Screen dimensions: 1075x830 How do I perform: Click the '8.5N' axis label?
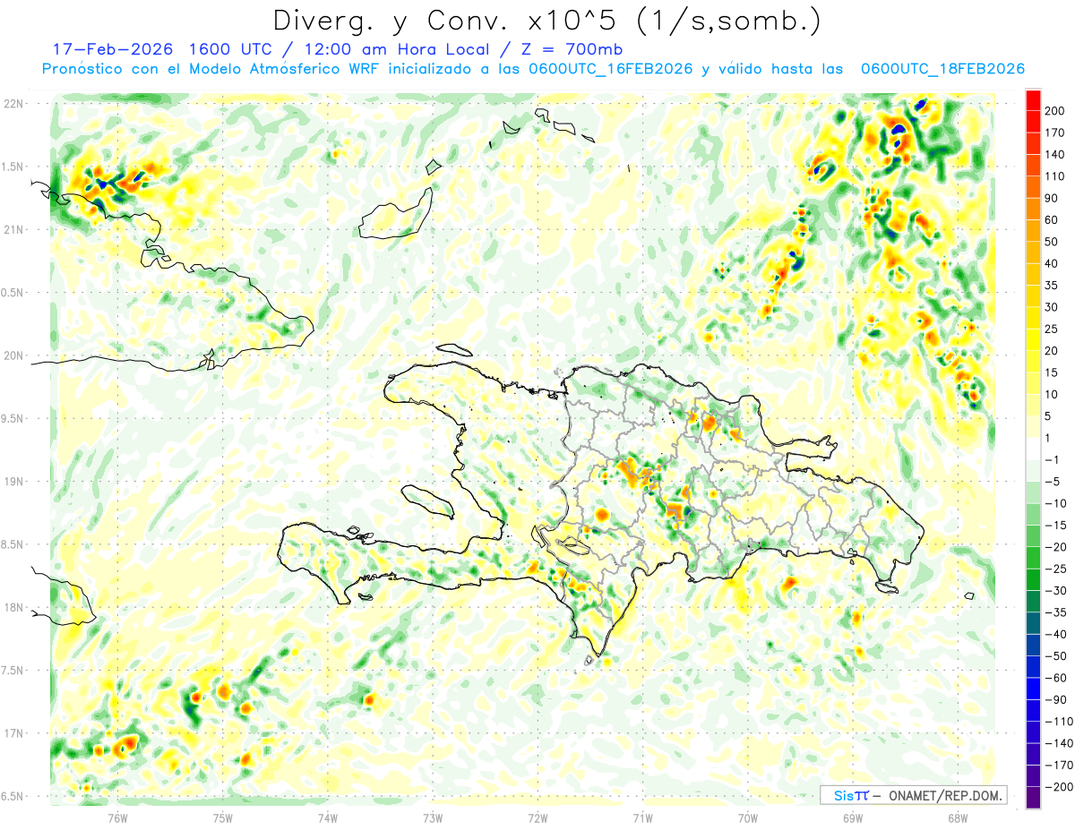pyautogui.click(x=13, y=544)
